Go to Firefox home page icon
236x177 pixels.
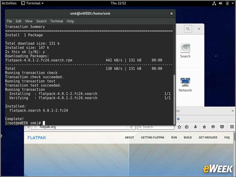point(204,127)
